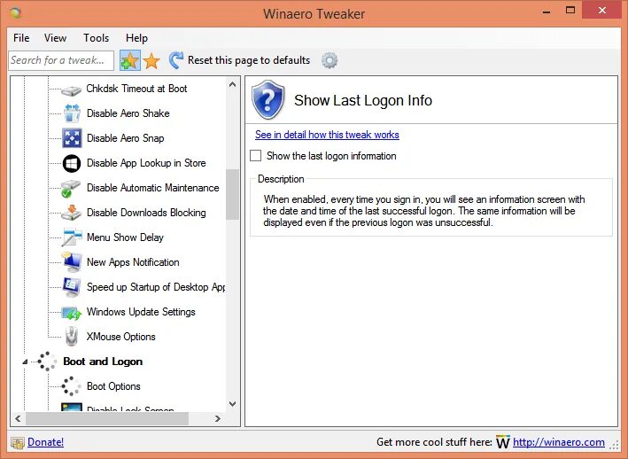Viewport: 628px width, 459px height.
Task: Click the Boot Options spinner icon
Action: 71,386
